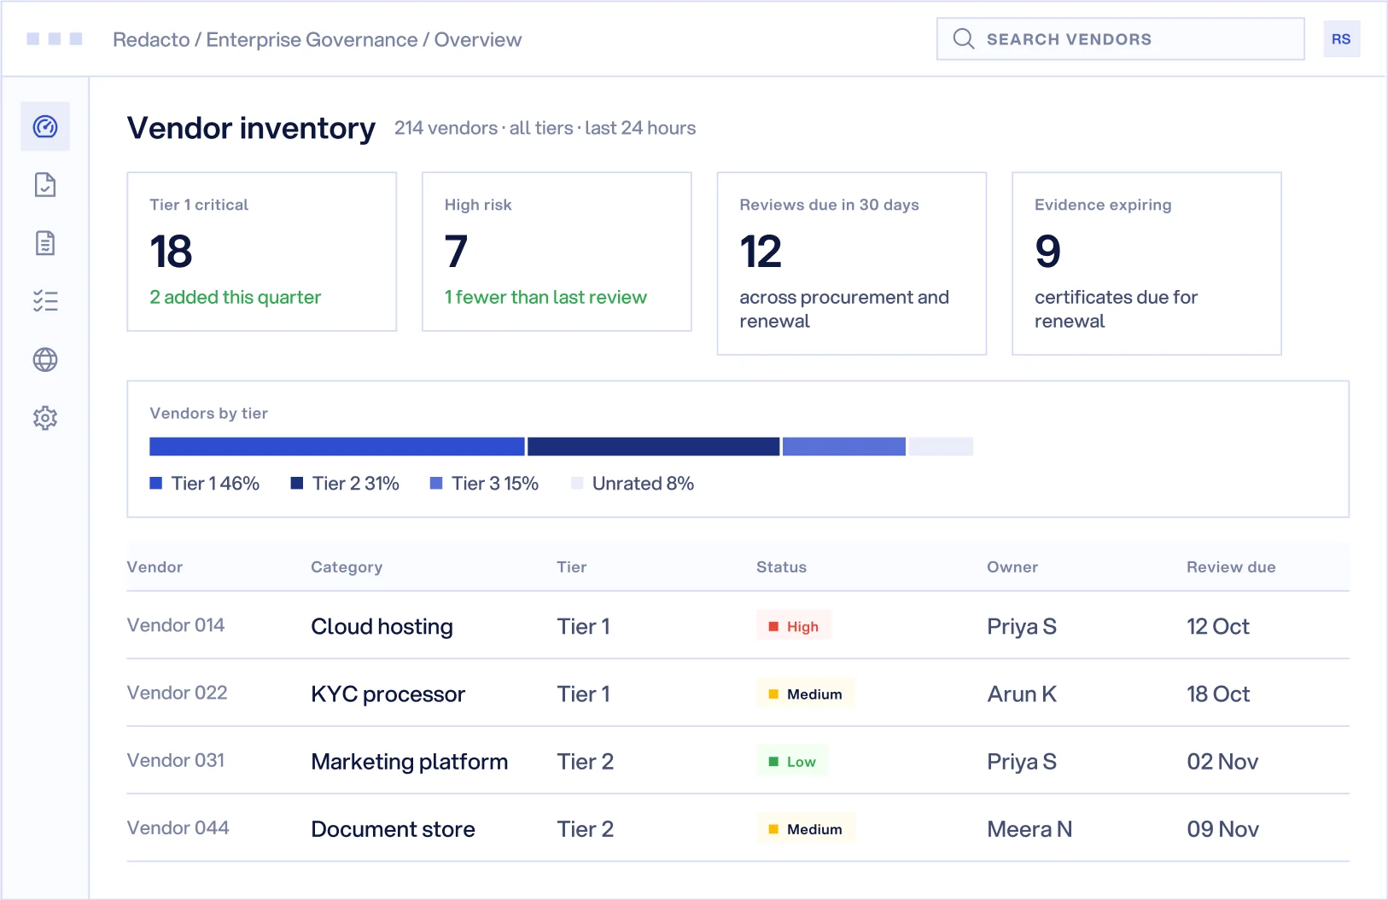The image size is (1388, 900).
Task: Open the text document icon in sidebar
Action: point(45,243)
